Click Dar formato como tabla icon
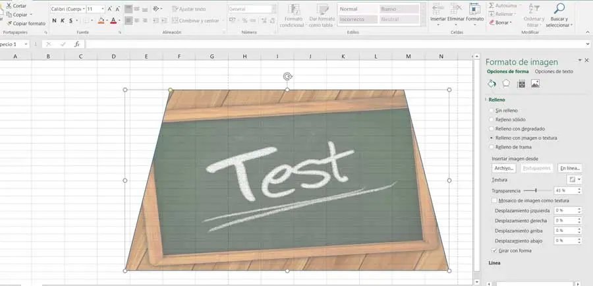593x286 pixels. 322,9
